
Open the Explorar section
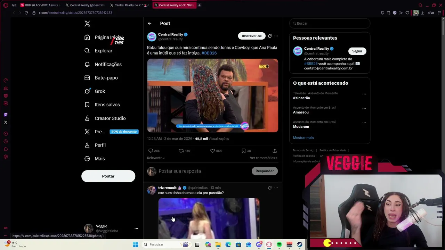coord(98,51)
